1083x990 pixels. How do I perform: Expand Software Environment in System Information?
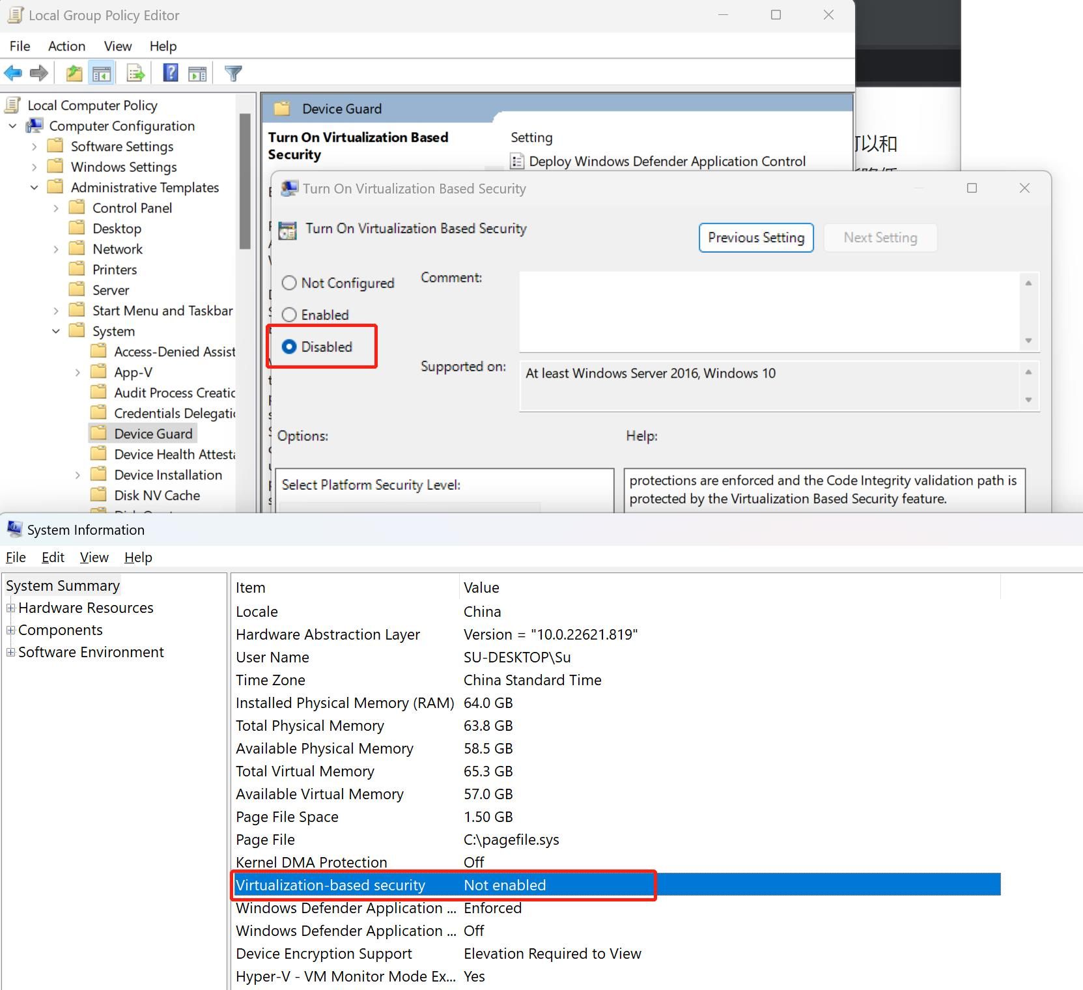(10, 652)
